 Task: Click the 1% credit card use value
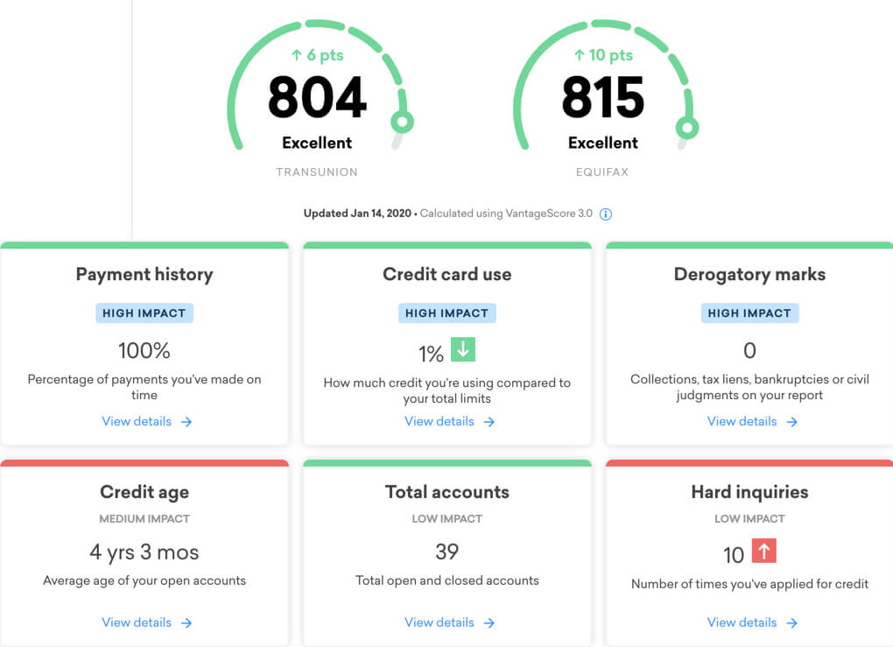pyautogui.click(x=431, y=355)
